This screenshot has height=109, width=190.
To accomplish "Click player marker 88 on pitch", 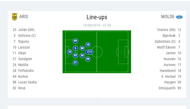I will pos(82,48).
